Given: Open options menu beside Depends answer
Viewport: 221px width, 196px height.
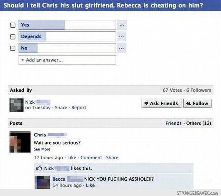Looking at the screenshot, I should pyautogui.click(x=122, y=37).
